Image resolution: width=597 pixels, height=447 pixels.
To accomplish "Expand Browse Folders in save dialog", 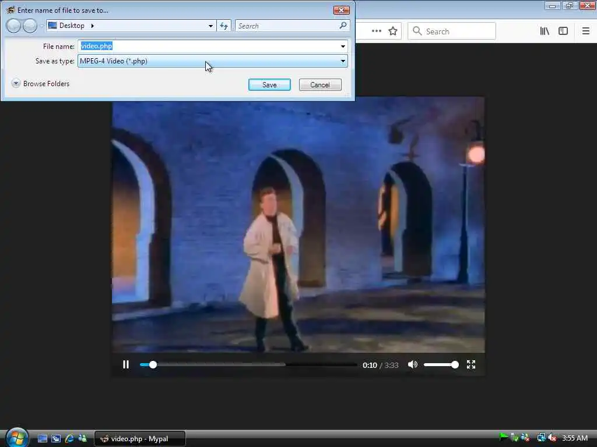I will (x=41, y=84).
